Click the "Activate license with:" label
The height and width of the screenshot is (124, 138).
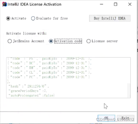coord(26,33)
